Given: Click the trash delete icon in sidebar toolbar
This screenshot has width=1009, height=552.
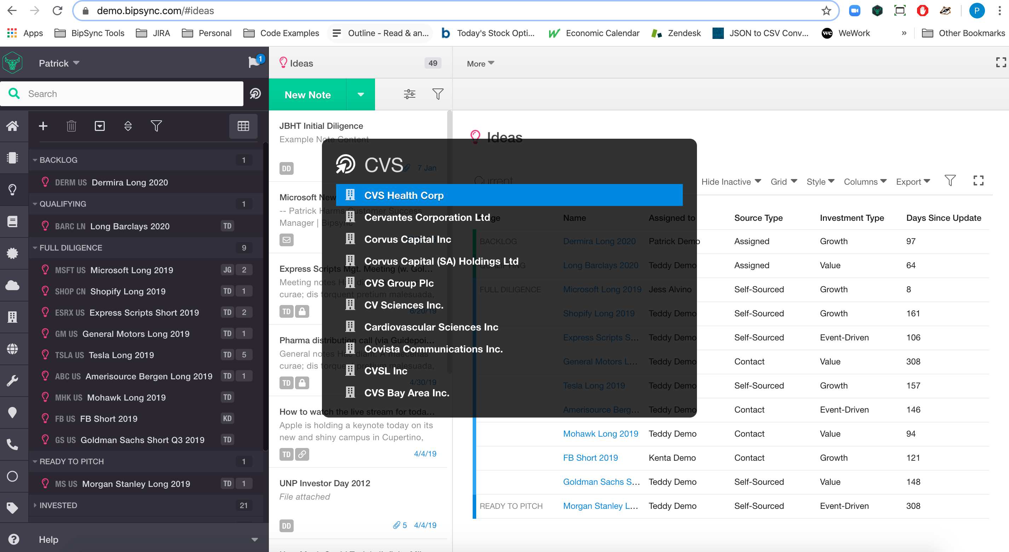Looking at the screenshot, I should [x=71, y=126].
